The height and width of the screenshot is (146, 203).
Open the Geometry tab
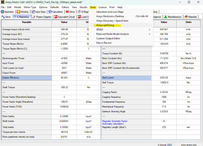pos(8,12)
